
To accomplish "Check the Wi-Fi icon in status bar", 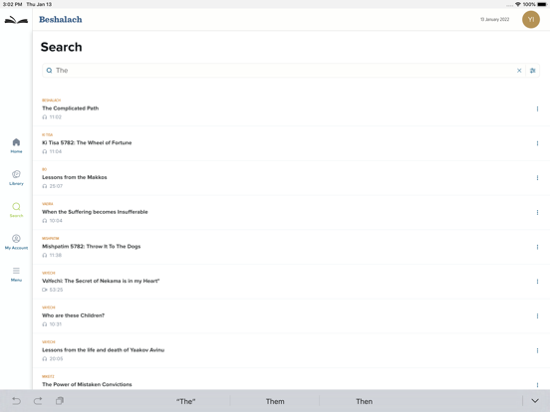I will [518, 4].
